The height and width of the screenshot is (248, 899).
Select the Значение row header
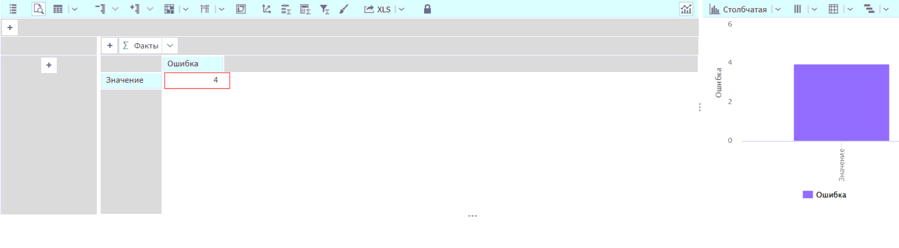pos(131,80)
